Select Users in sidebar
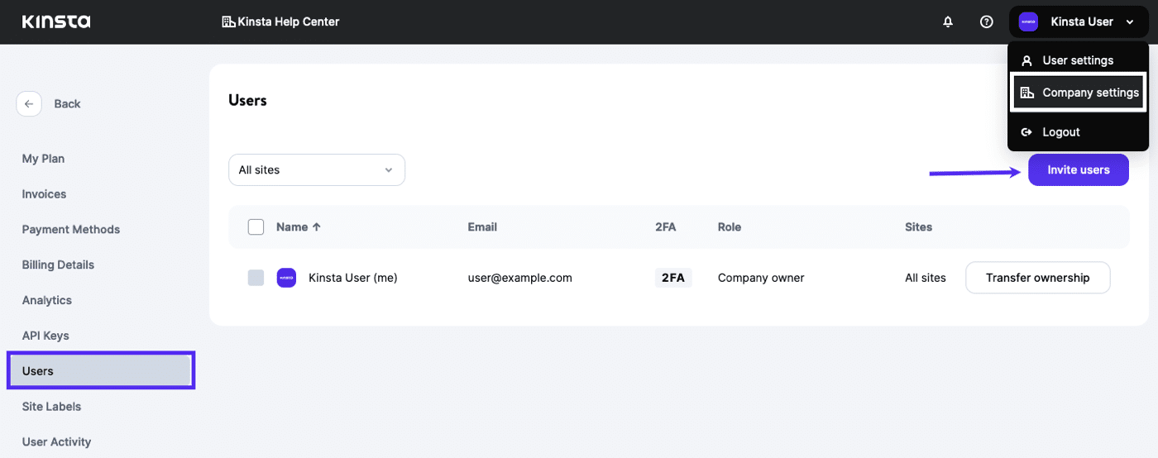The image size is (1158, 458). tap(101, 370)
